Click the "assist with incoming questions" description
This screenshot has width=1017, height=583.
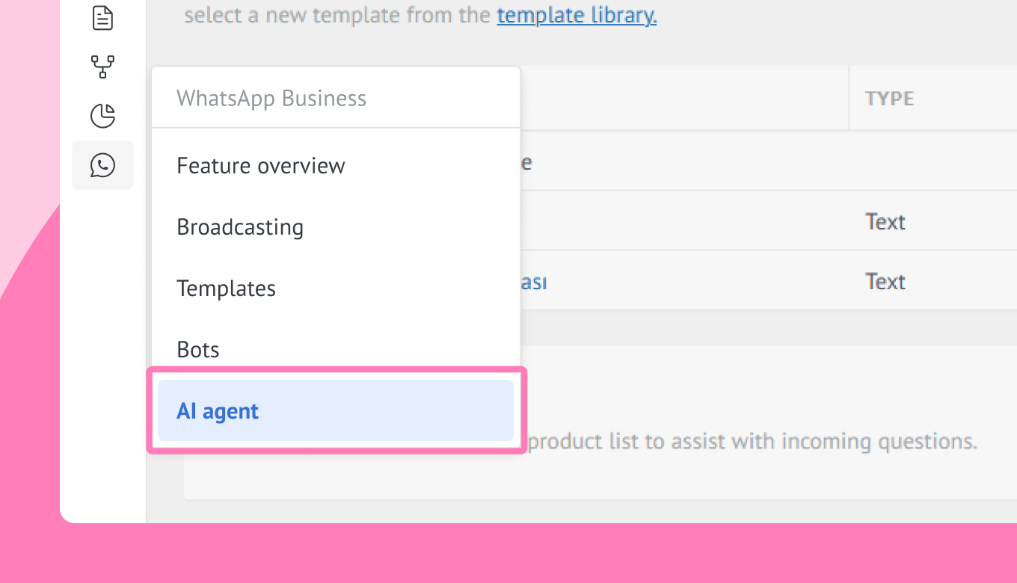[752, 442]
